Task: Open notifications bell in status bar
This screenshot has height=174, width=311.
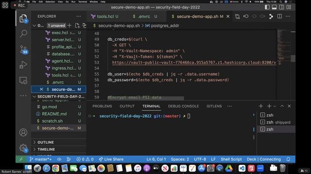Action: pos(288,159)
